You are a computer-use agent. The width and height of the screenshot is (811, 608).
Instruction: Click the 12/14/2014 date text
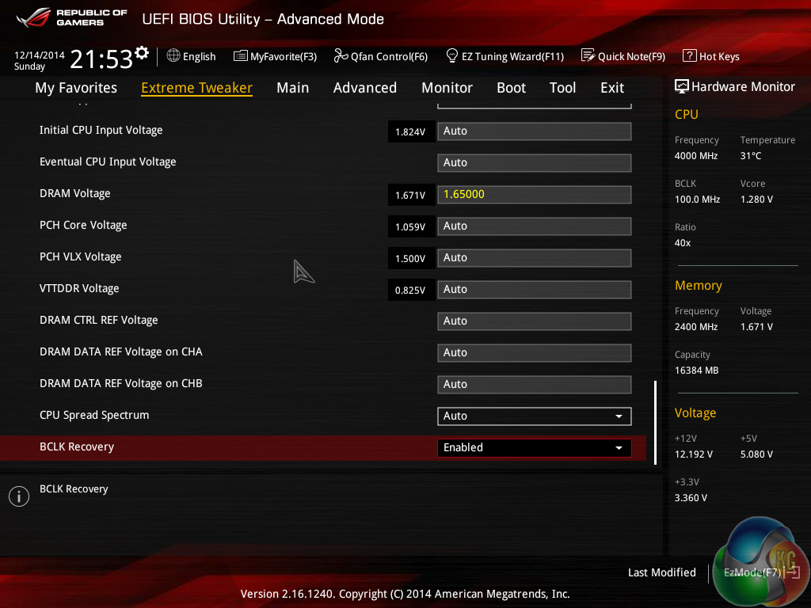pos(40,55)
